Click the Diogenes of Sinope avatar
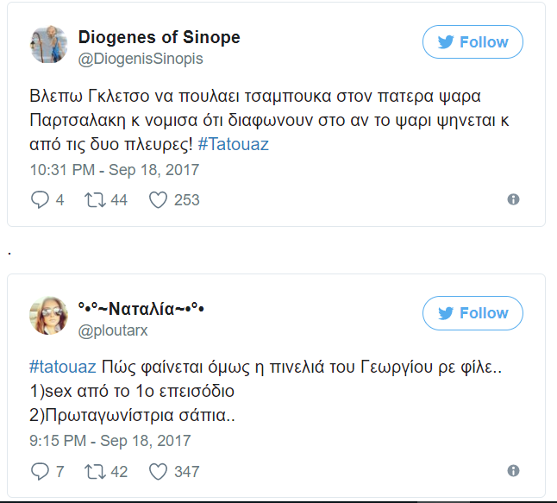557x503 pixels. point(49,44)
